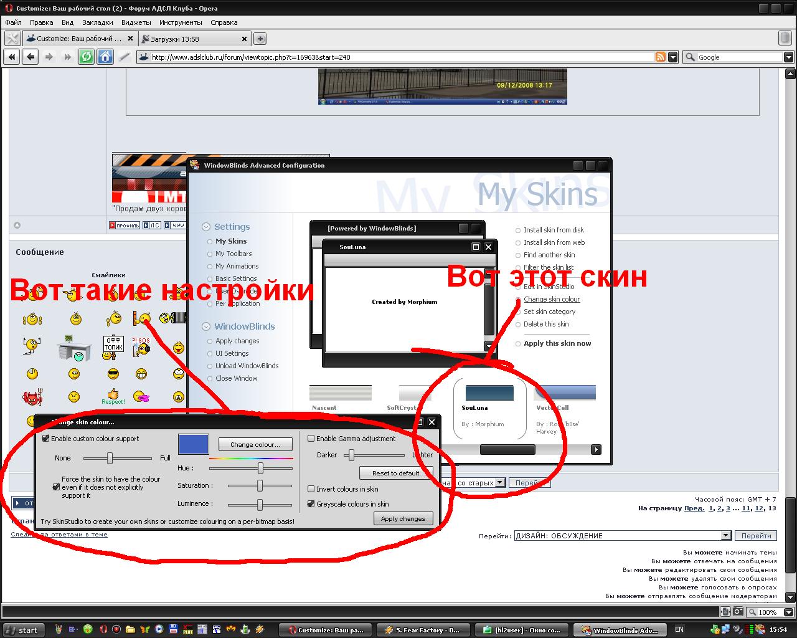Click the профиль button under the post
The height and width of the screenshot is (638, 797).
[125, 225]
